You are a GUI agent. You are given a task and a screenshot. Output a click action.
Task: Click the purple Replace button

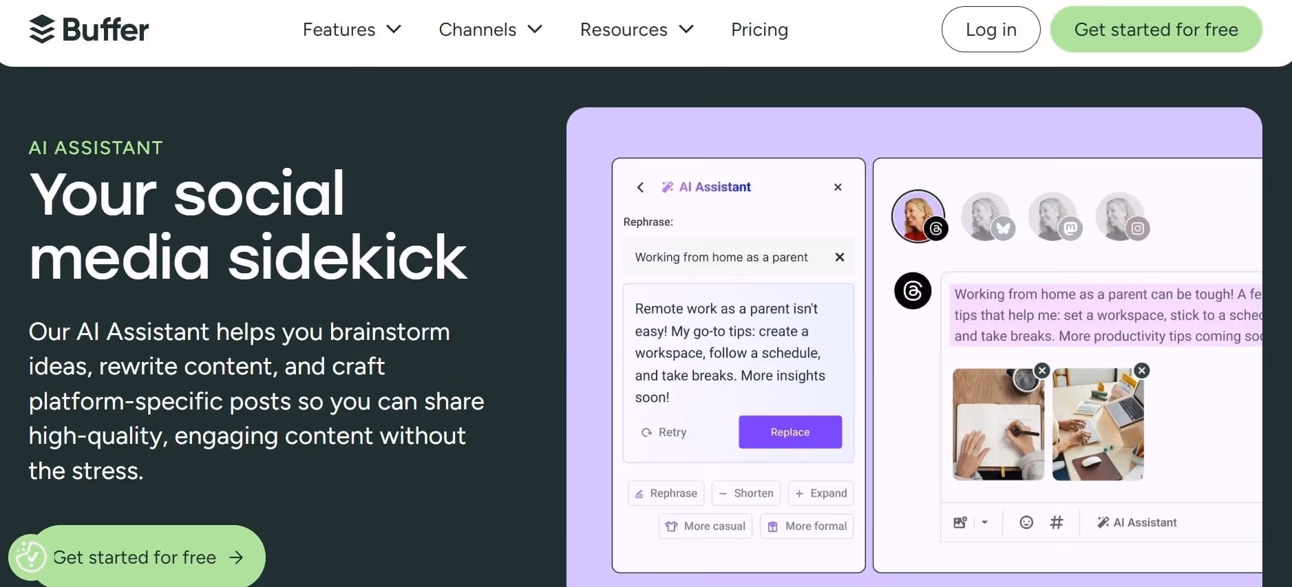[790, 432]
